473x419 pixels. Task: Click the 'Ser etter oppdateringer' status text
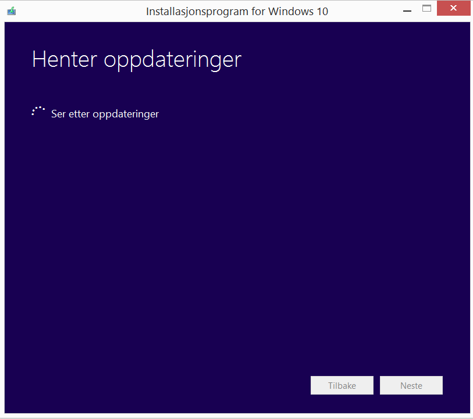point(105,114)
